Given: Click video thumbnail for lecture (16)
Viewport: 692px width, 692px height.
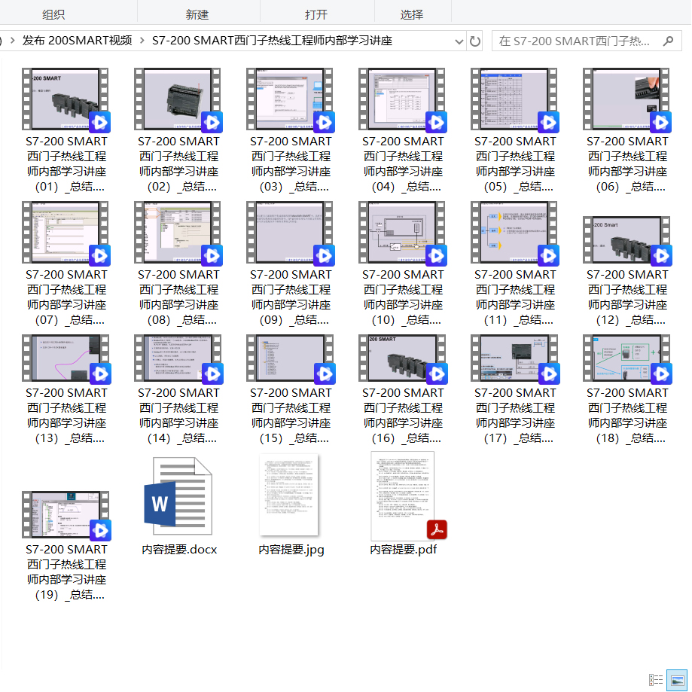Looking at the screenshot, I should pyautogui.click(x=403, y=358).
